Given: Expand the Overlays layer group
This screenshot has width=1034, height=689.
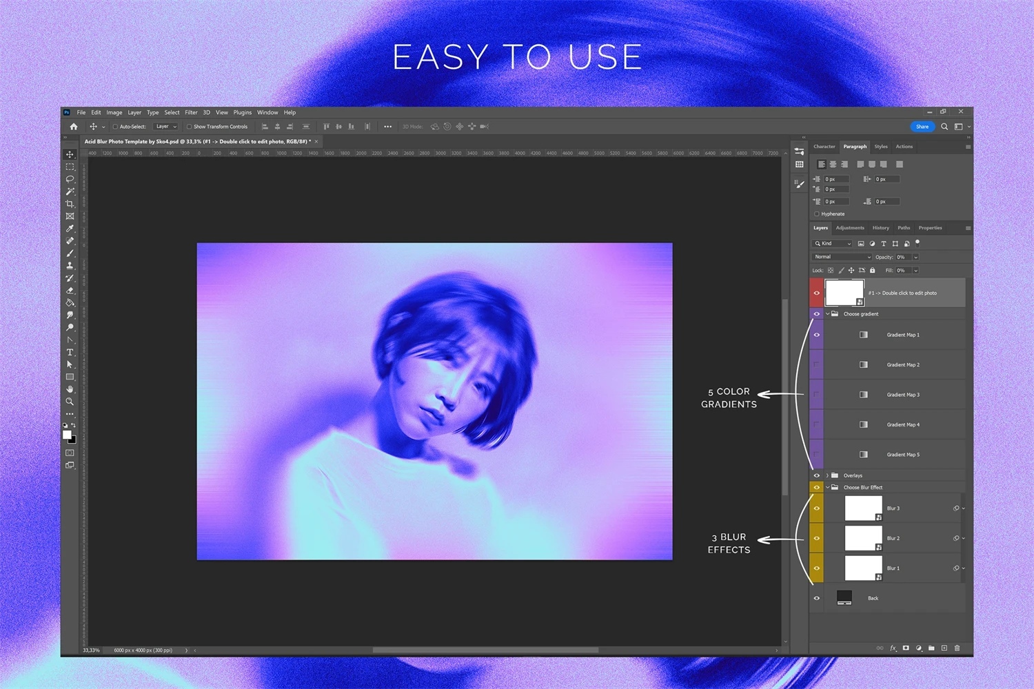Looking at the screenshot, I should [827, 475].
